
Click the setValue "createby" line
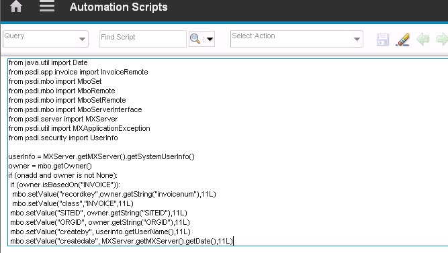(x=100, y=232)
